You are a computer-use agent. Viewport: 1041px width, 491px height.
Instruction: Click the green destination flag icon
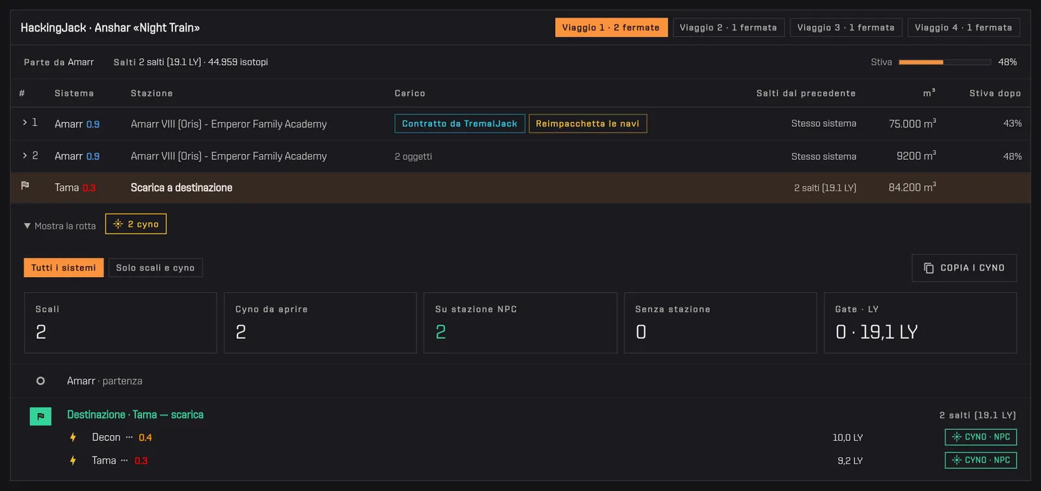[x=40, y=416]
